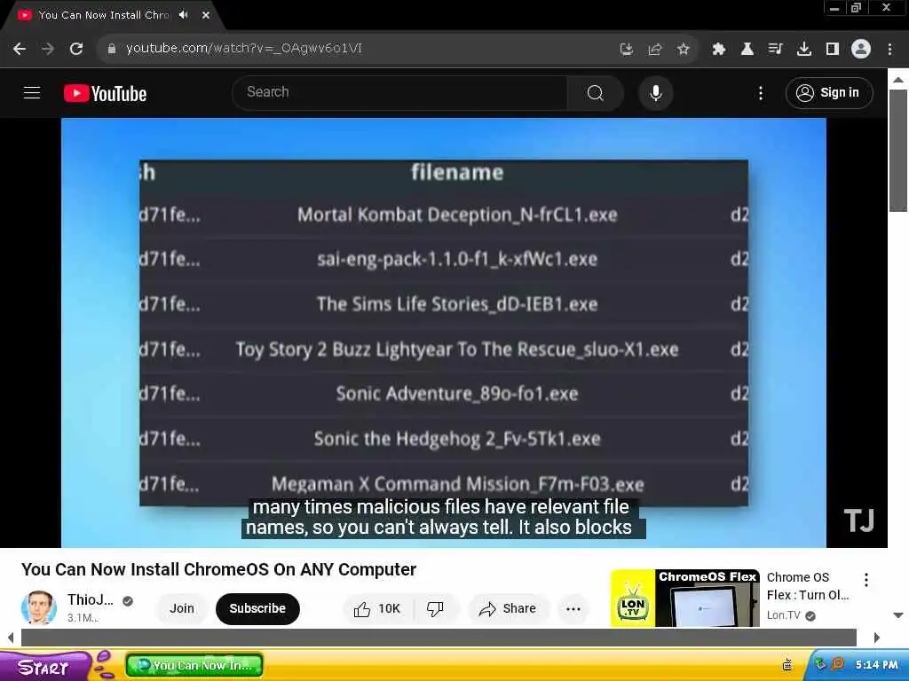The image size is (909, 681).
Task: Open the ChromeOS Flex suggested video thumbnail
Action: pyautogui.click(x=684, y=599)
